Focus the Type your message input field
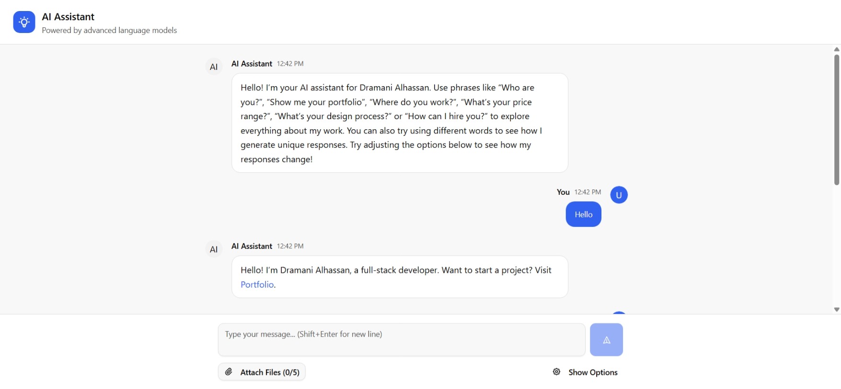 [402, 339]
